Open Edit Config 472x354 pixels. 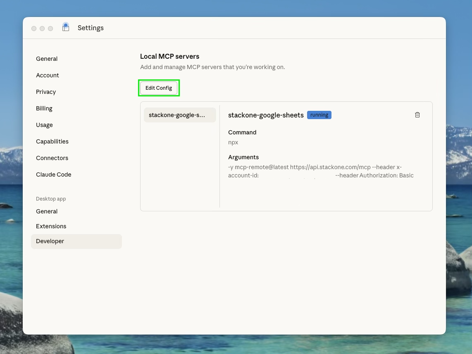coord(159,88)
